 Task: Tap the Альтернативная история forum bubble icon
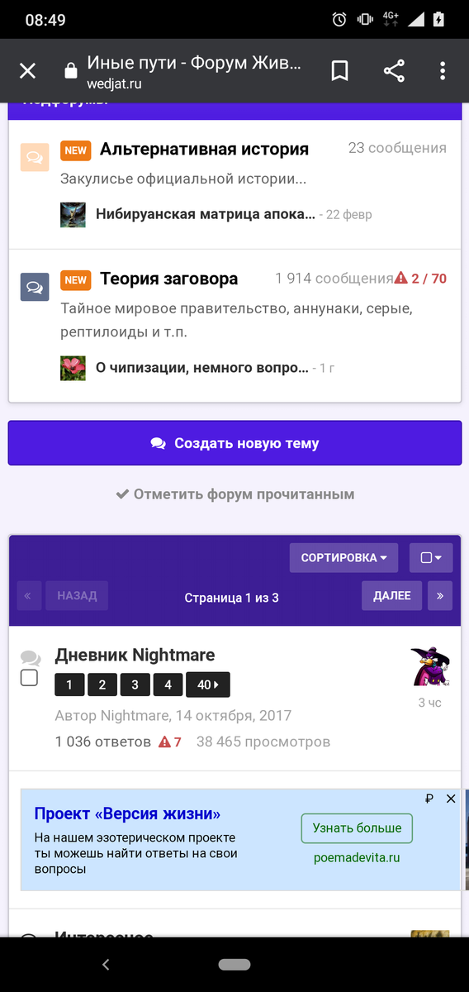click(x=35, y=156)
